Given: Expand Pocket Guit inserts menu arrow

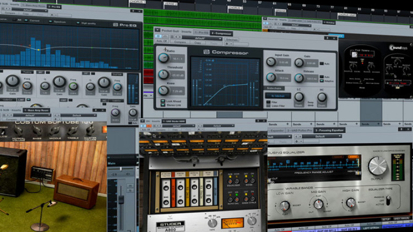Looking at the screenshot, I should pos(157,30).
